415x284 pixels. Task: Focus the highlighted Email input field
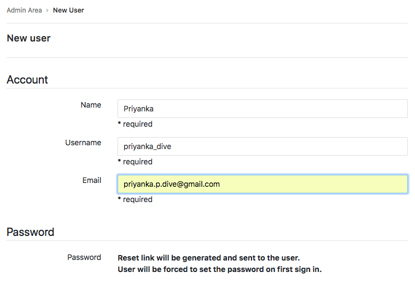(262, 184)
